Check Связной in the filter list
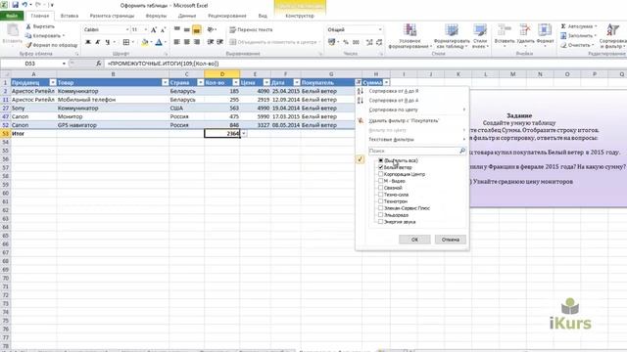 click(x=381, y=188)
